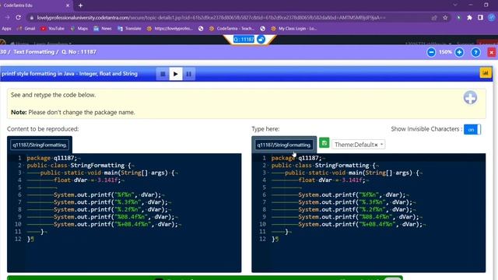Viewport: 498px width, 280px height.
Task: Click the play button in lesson header
Action: coord(176,74)
